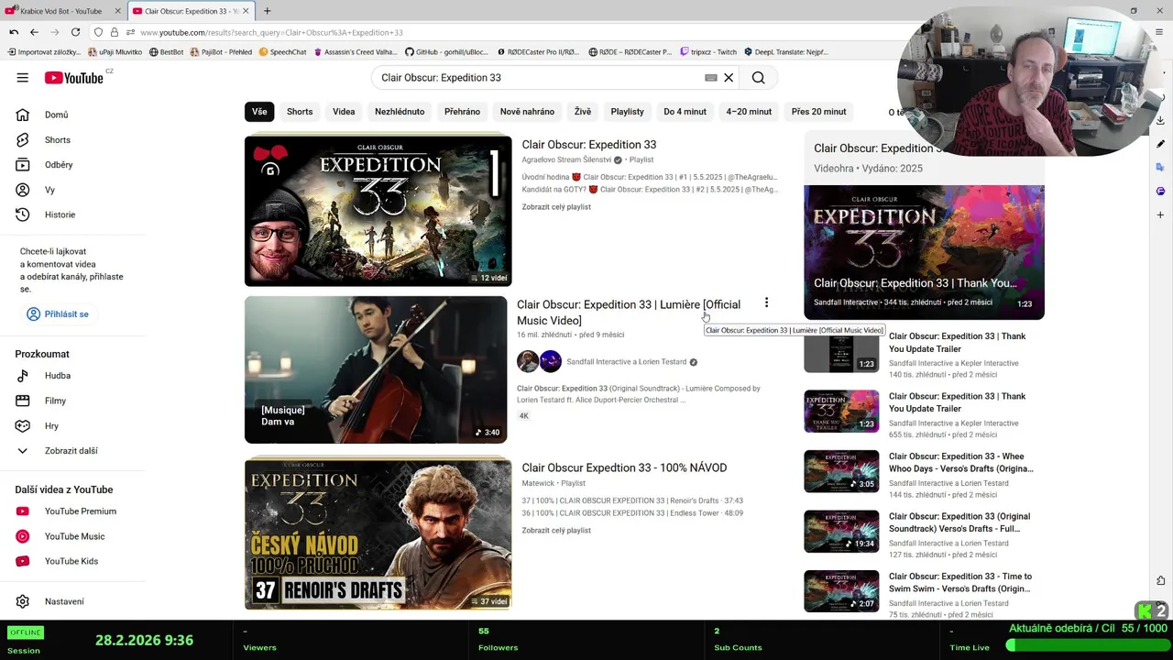This screenshot has width=1173, height=660.
Task: Select the Do 4 minut filter chip
Action: click(685, 112)
